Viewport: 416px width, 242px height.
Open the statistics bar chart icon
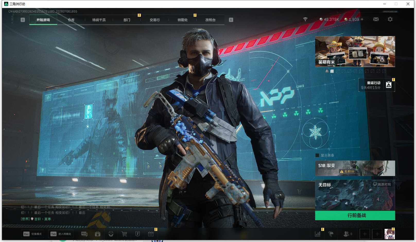click(318, 234)
